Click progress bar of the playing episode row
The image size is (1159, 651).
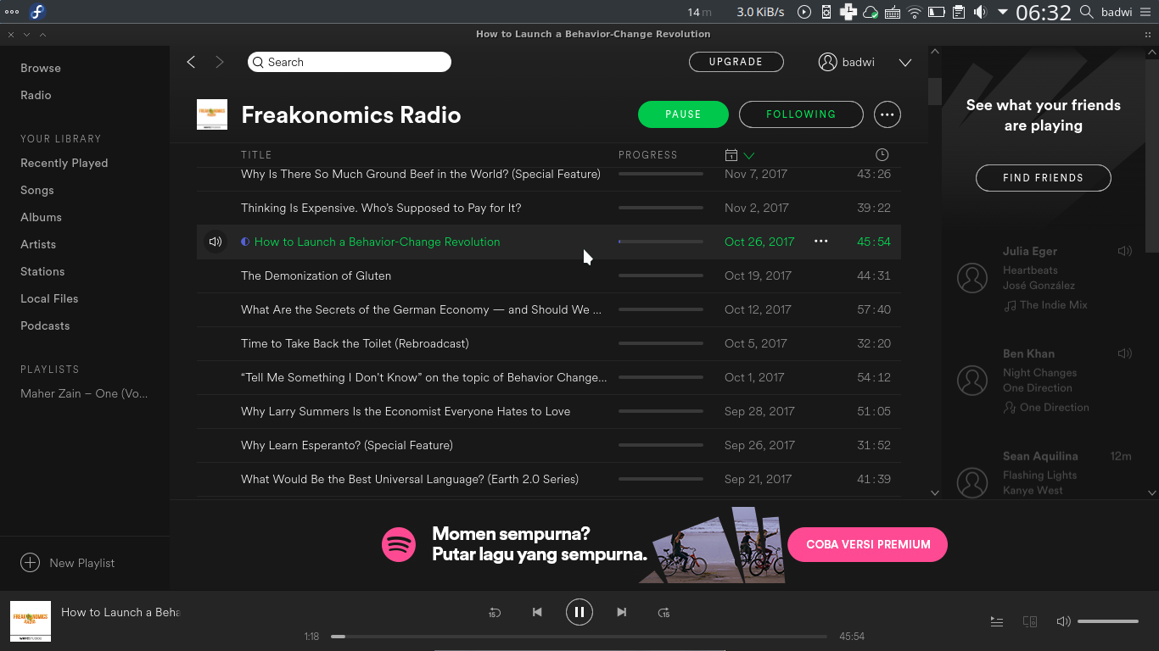(x=661, y=242)
